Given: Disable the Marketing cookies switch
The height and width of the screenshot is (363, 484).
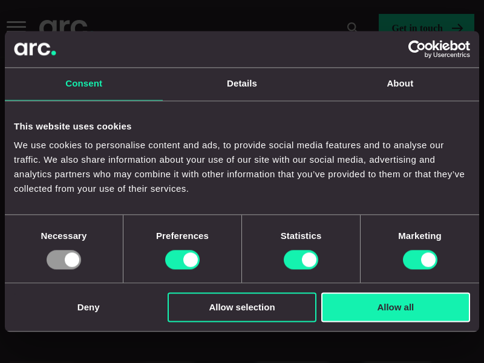Looking at the screenshot, I should 420,260.
